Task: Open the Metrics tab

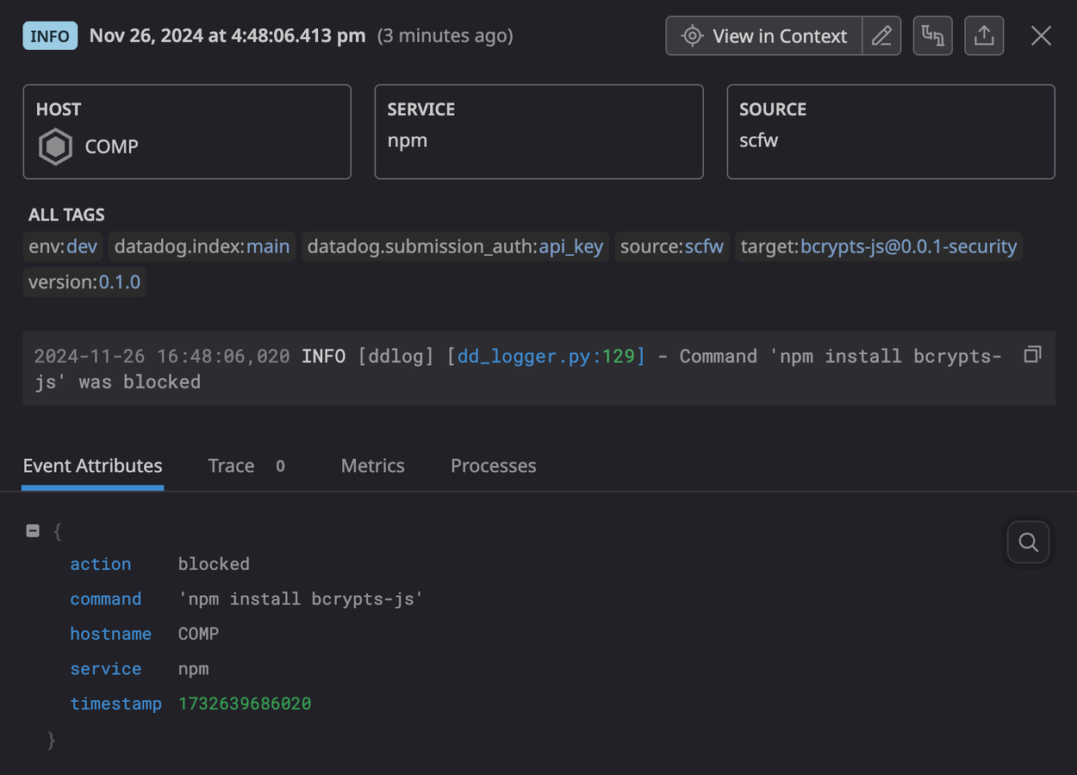Action: pos(372,466)
